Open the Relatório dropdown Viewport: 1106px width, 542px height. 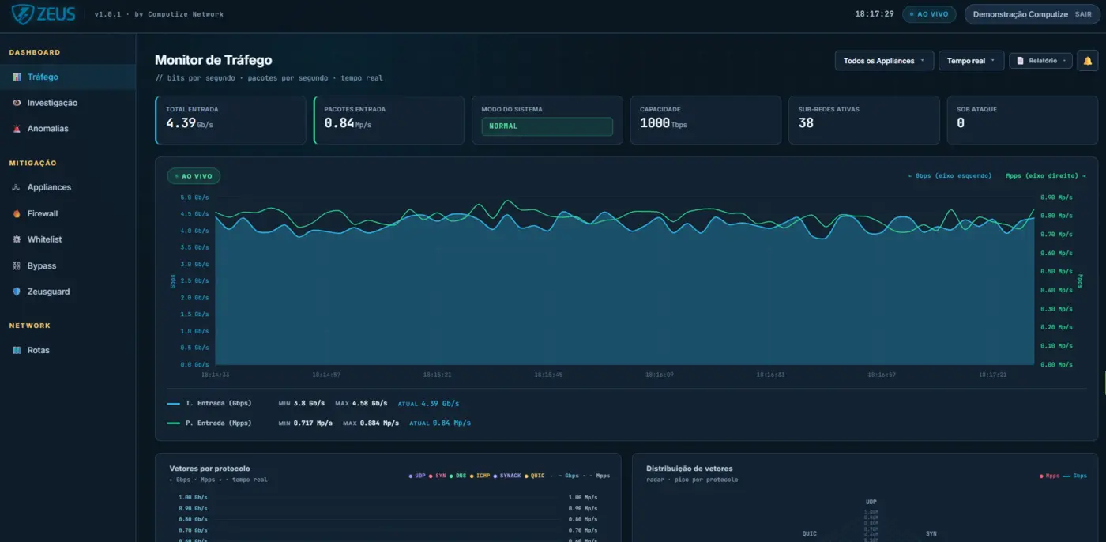(x=1040, y=61)
